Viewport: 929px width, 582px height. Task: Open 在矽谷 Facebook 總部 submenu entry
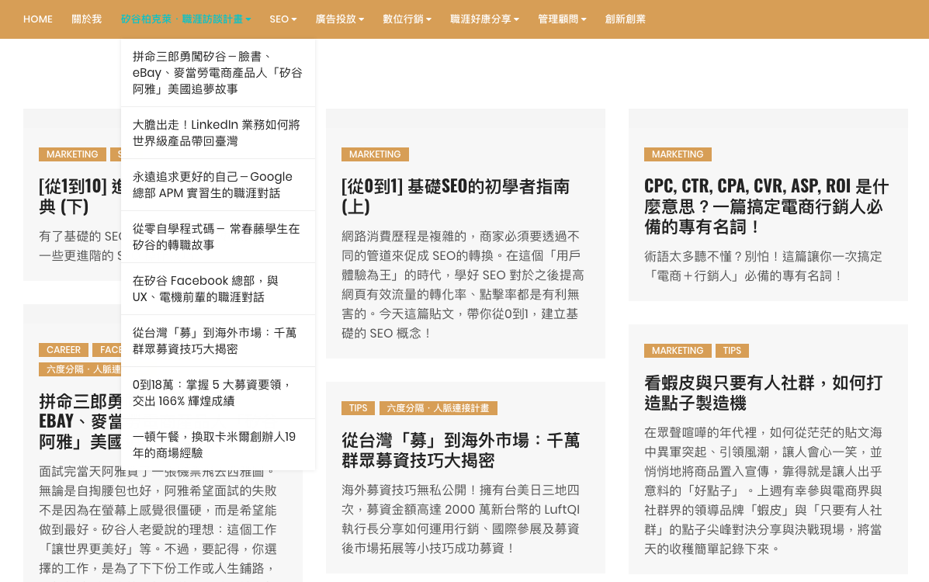[x=218, y=289]
